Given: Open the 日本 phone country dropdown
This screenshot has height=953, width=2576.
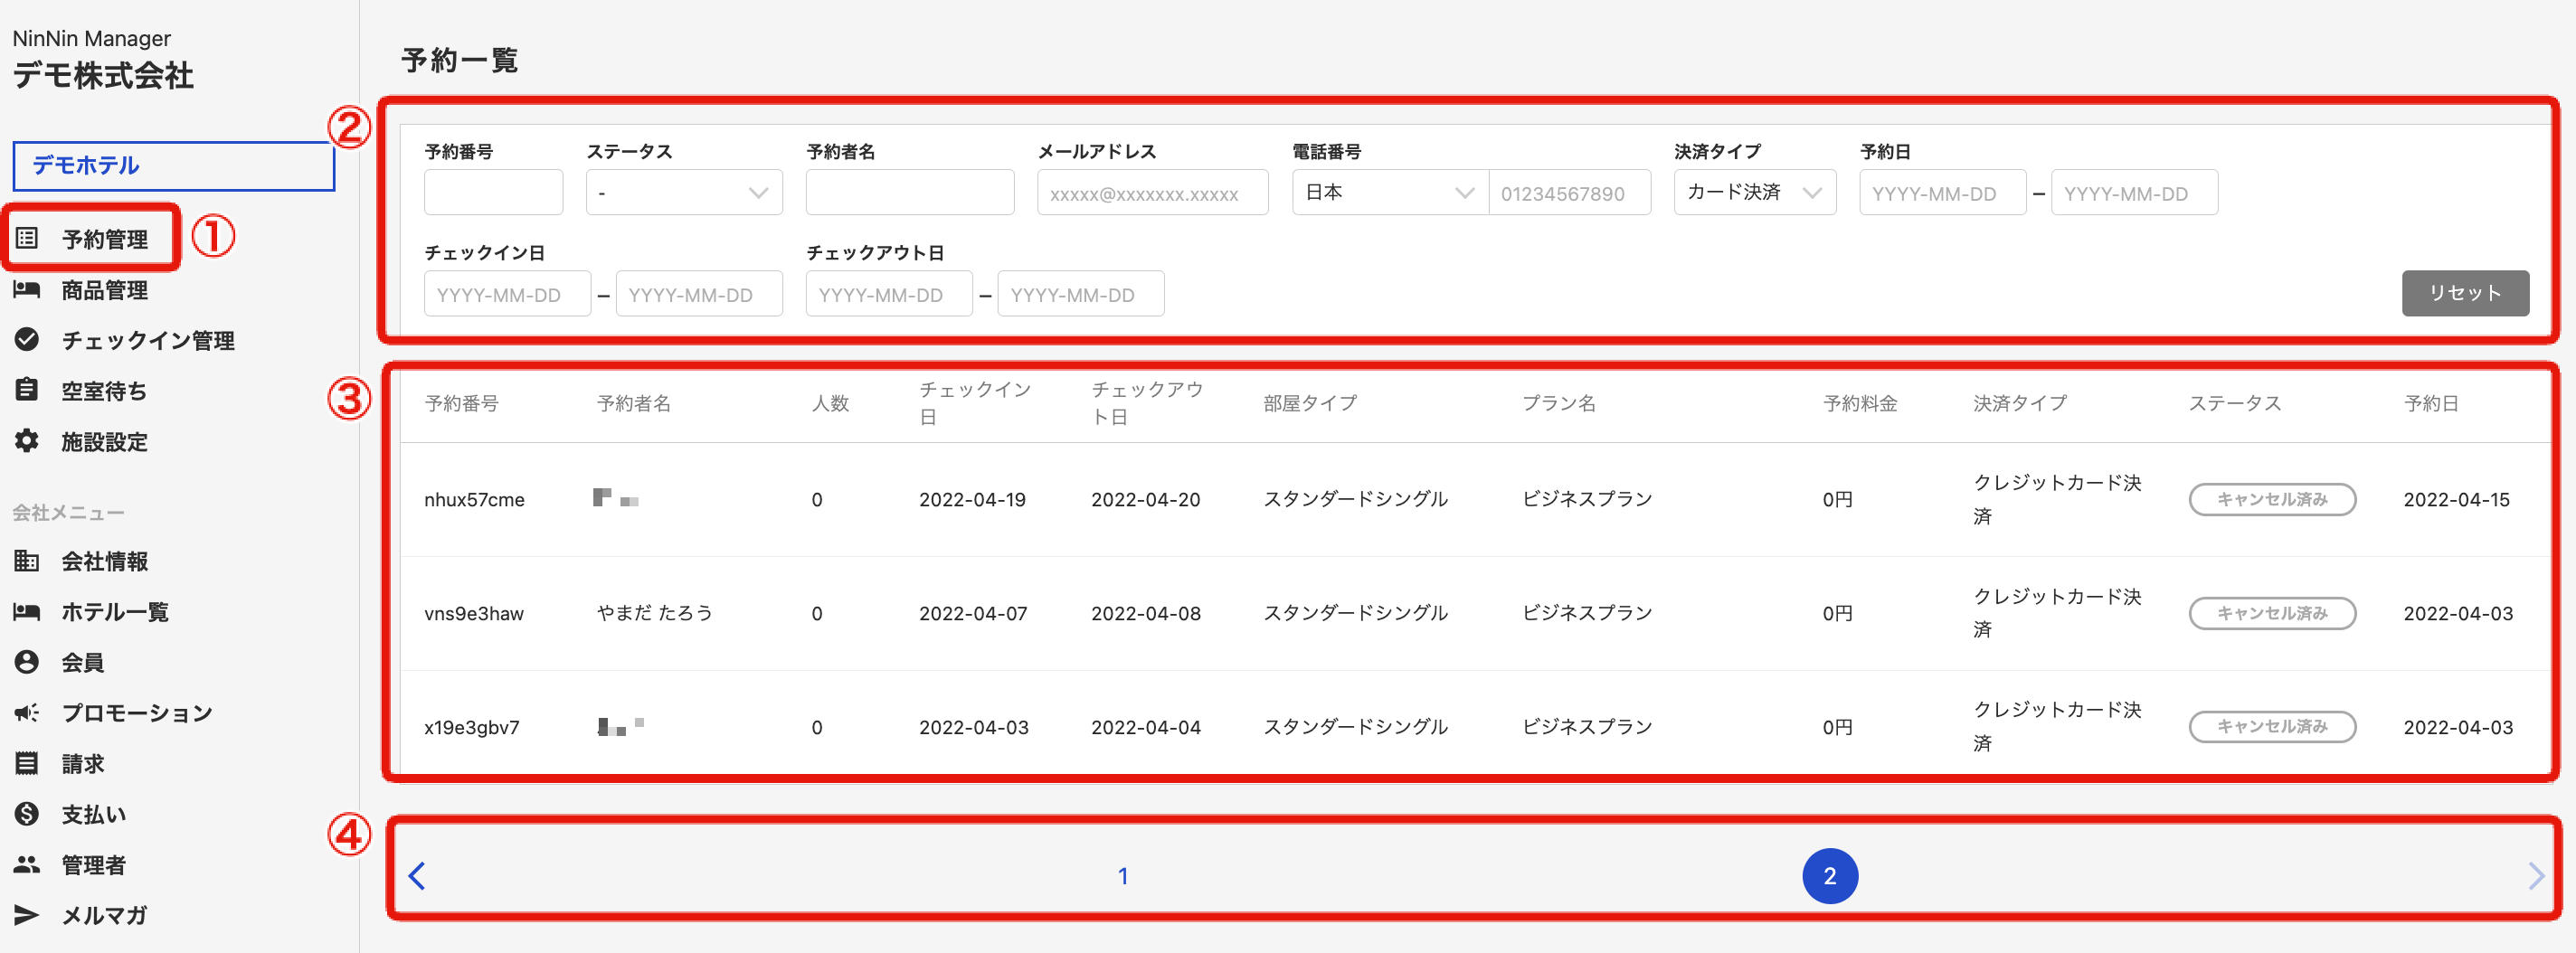Looking at the screenshot, I should coord(1390,192).
